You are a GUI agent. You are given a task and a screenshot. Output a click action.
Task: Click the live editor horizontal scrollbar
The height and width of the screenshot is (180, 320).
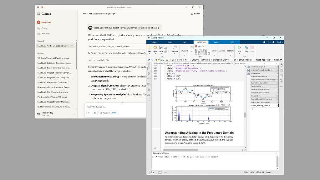pyautogui.click(x=180, y=150)
